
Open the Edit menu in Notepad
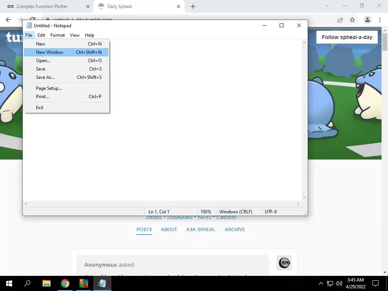pyautogui.click(x=41, y=35)
